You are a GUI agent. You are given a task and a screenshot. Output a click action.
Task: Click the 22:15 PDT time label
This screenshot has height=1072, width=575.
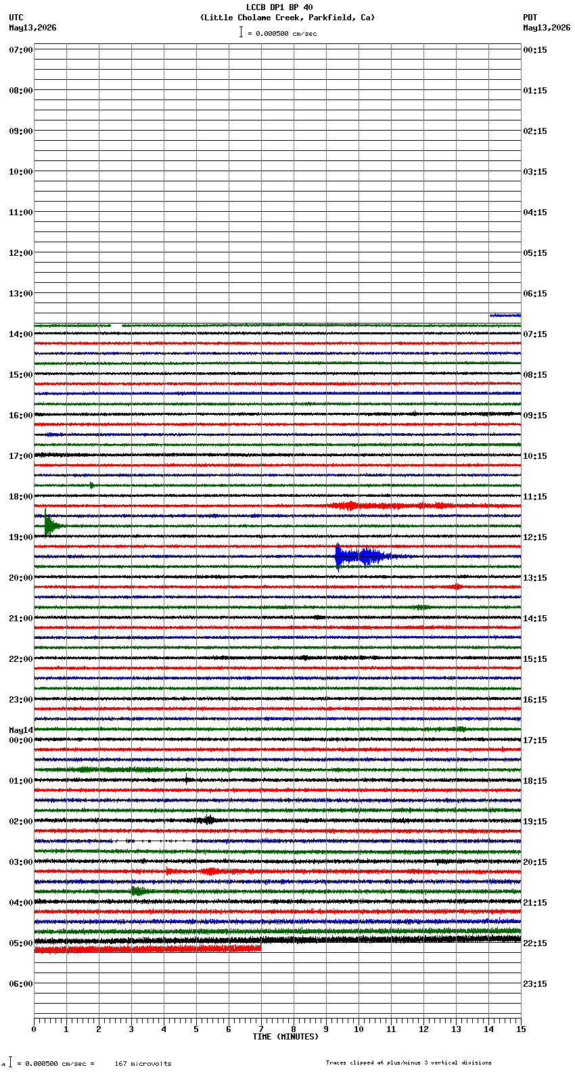535,943
